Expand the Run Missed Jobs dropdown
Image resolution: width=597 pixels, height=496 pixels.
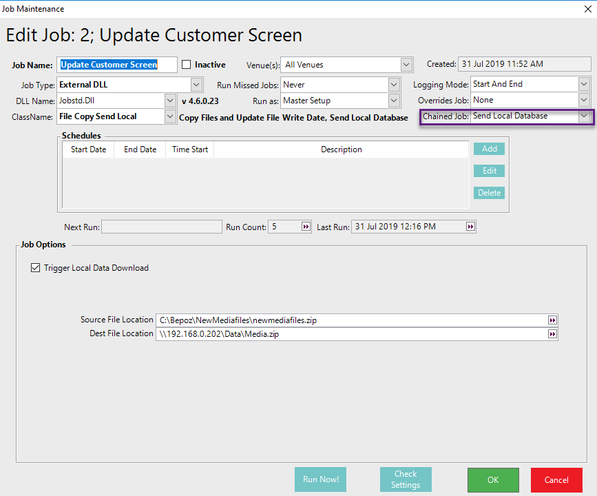click(394, 85)
